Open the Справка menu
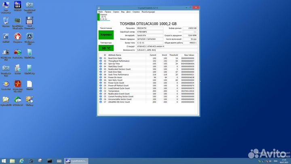The height and width of the screenshot is (164, 291). [x=136, y=12]
